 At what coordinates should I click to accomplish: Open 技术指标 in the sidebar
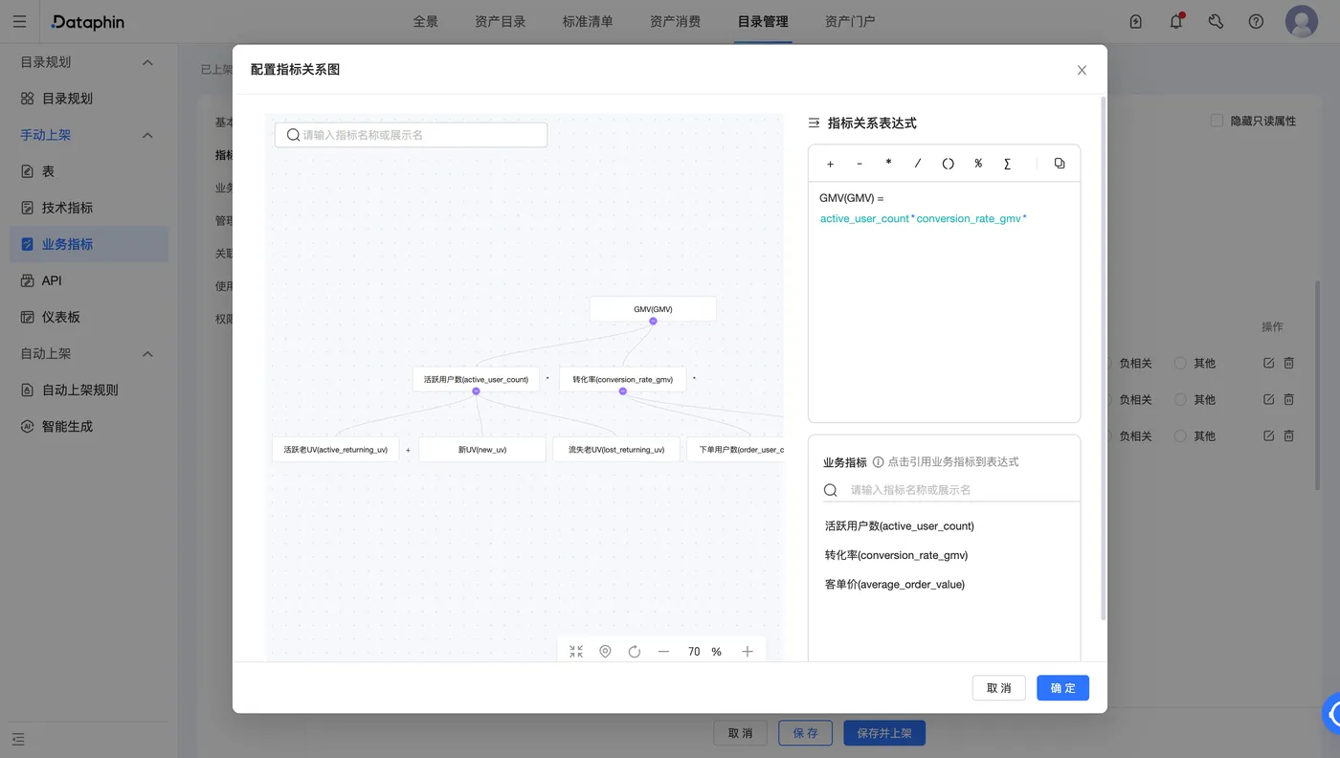(x=89, y=208)
